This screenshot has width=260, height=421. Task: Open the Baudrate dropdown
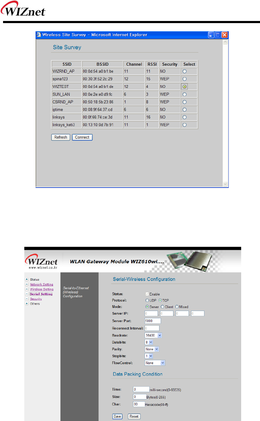154,335
